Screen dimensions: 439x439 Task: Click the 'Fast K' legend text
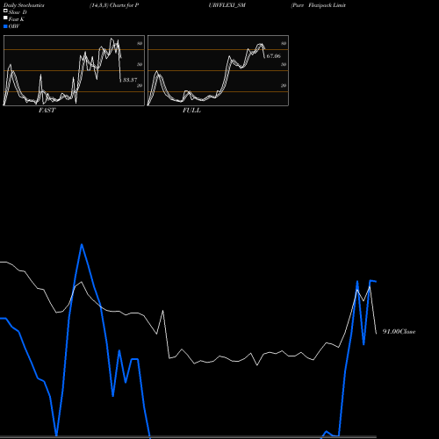coord(17,19)
